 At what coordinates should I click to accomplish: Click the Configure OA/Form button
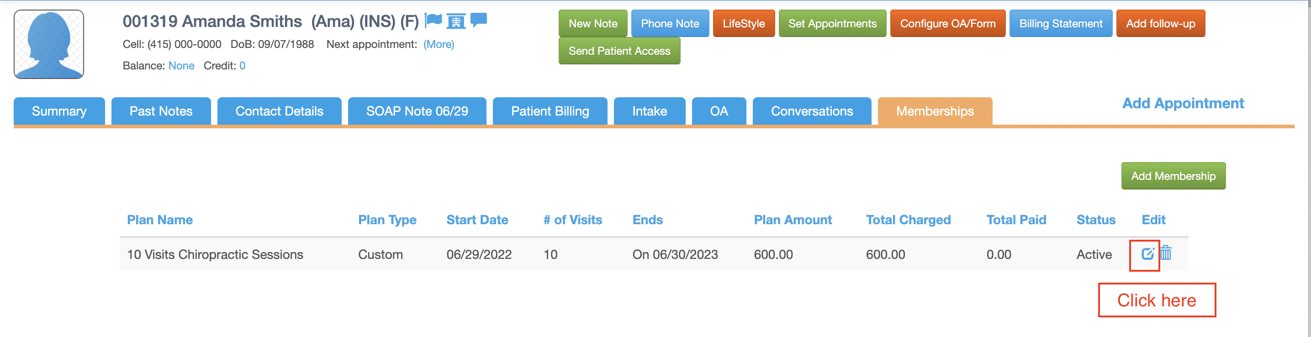(x=948, y=23)
